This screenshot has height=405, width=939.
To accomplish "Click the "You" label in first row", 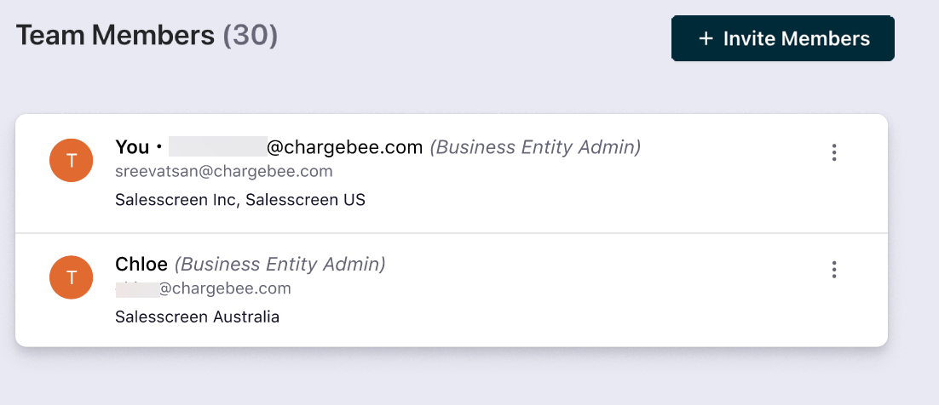I will click(x=133, y=148).
